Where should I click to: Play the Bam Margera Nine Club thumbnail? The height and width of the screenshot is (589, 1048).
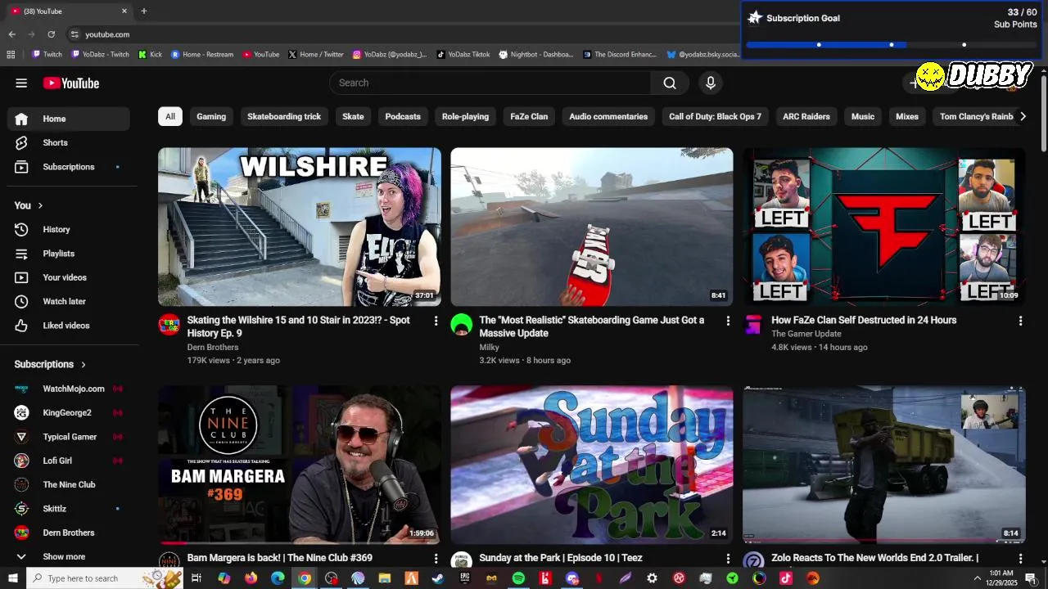[300, 465]
